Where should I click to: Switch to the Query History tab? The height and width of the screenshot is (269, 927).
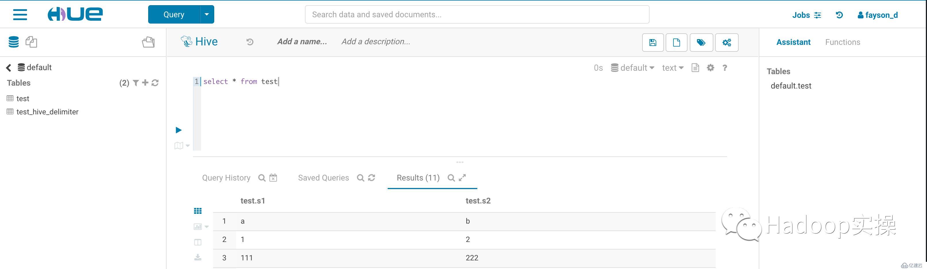point(226,178)
